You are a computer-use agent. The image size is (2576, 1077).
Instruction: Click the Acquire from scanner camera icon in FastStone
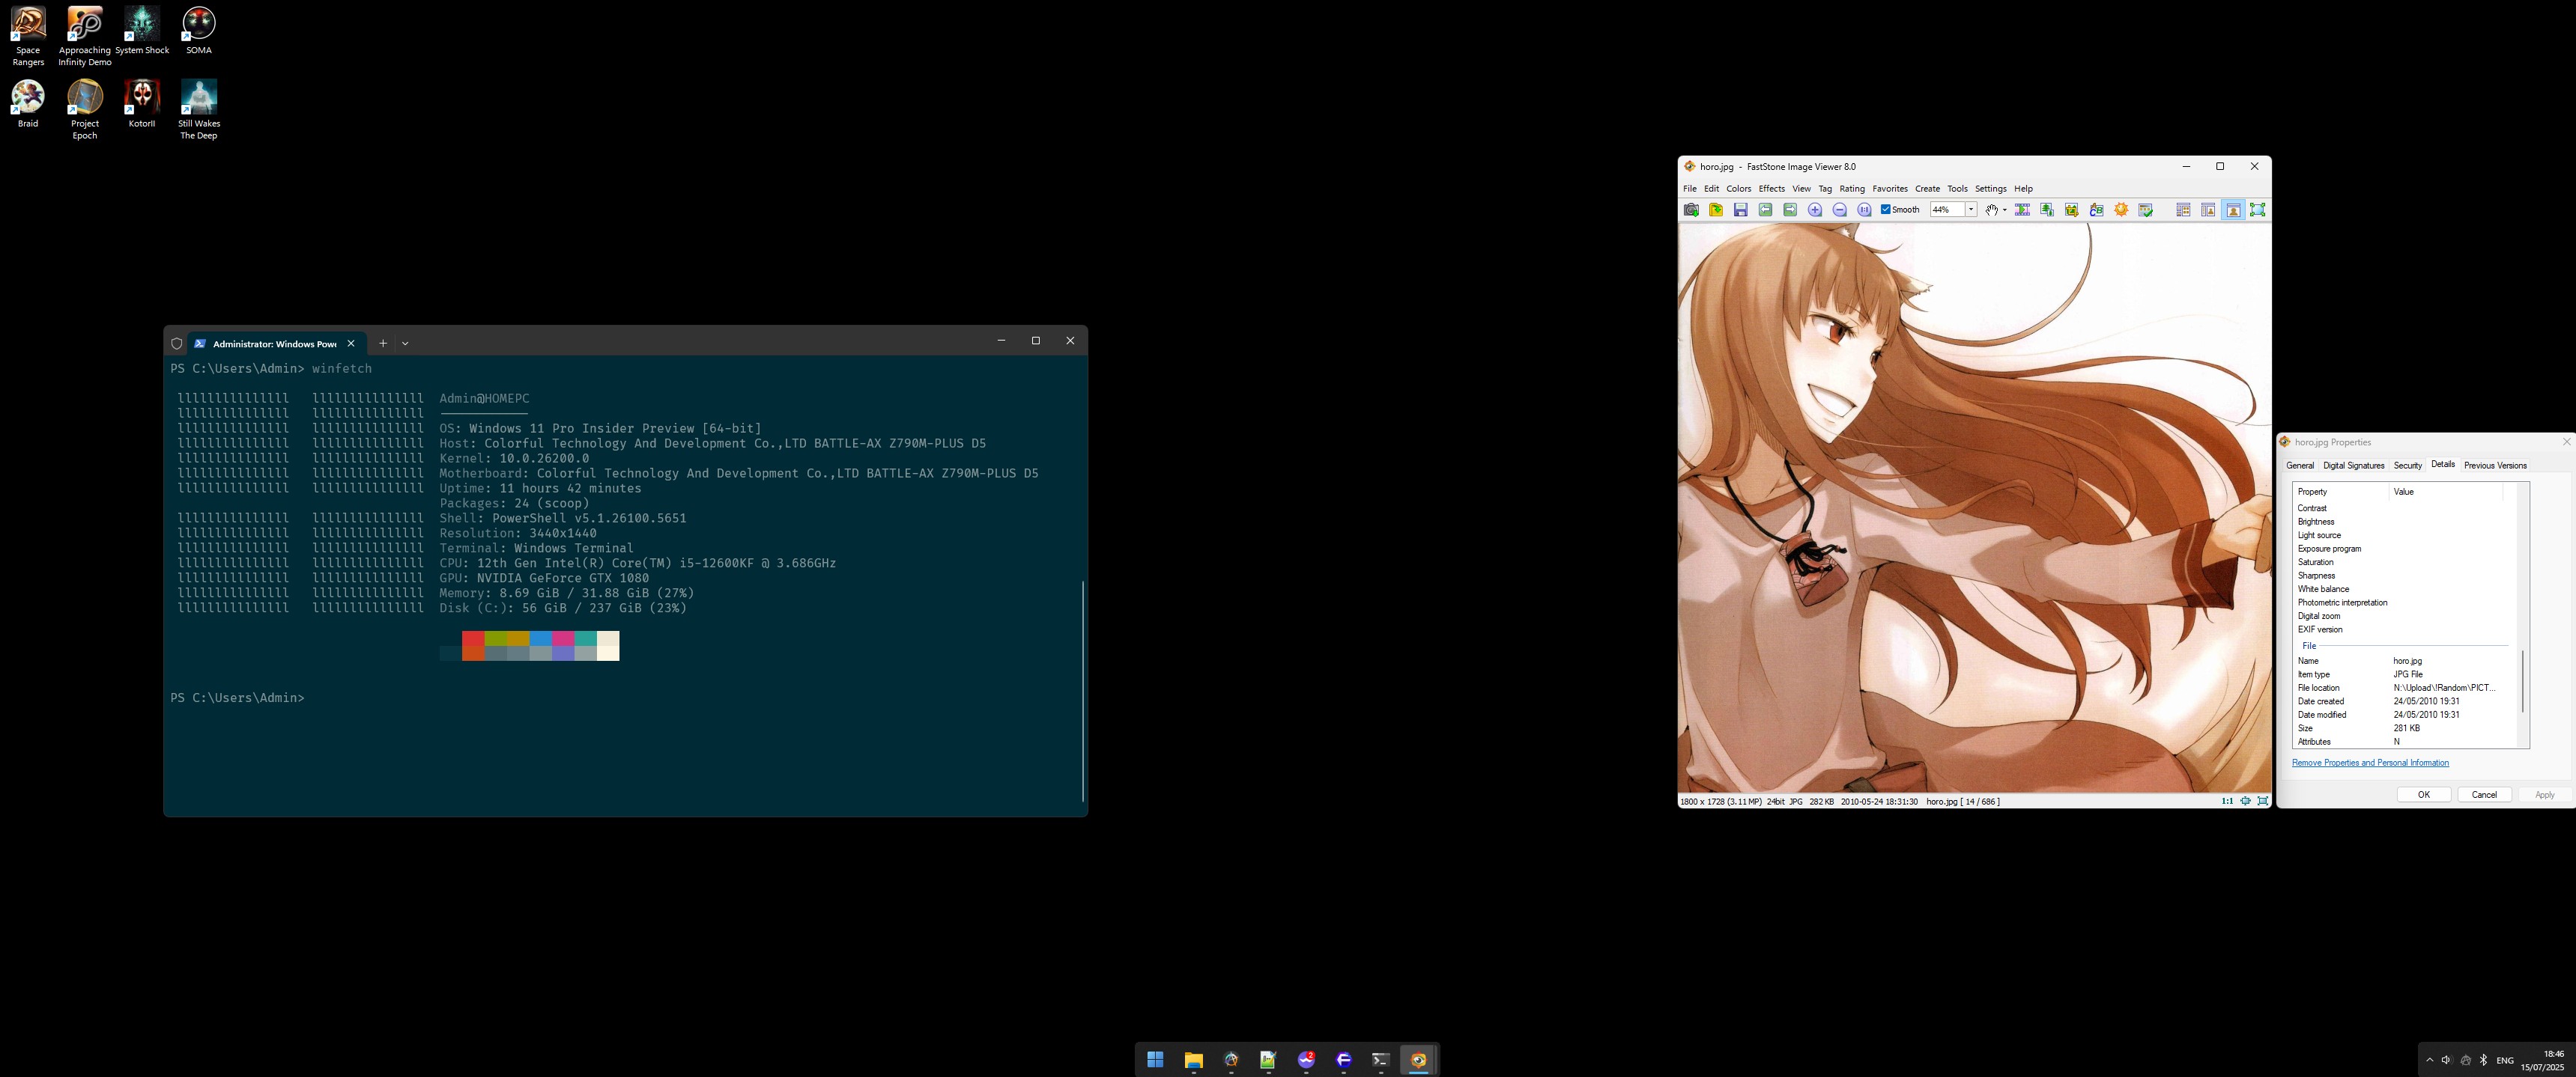pyautogui.click(x=1691, y=210)
